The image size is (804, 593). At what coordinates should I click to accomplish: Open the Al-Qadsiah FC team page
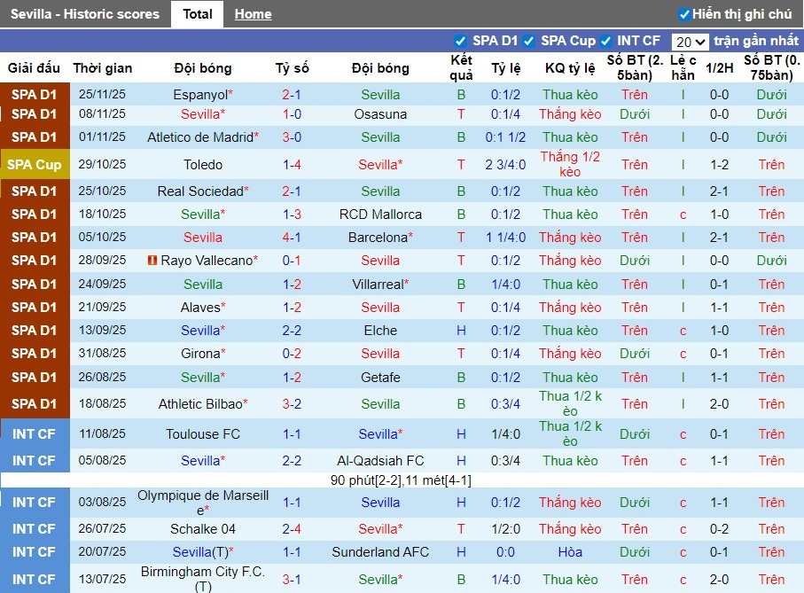(380, 461)
